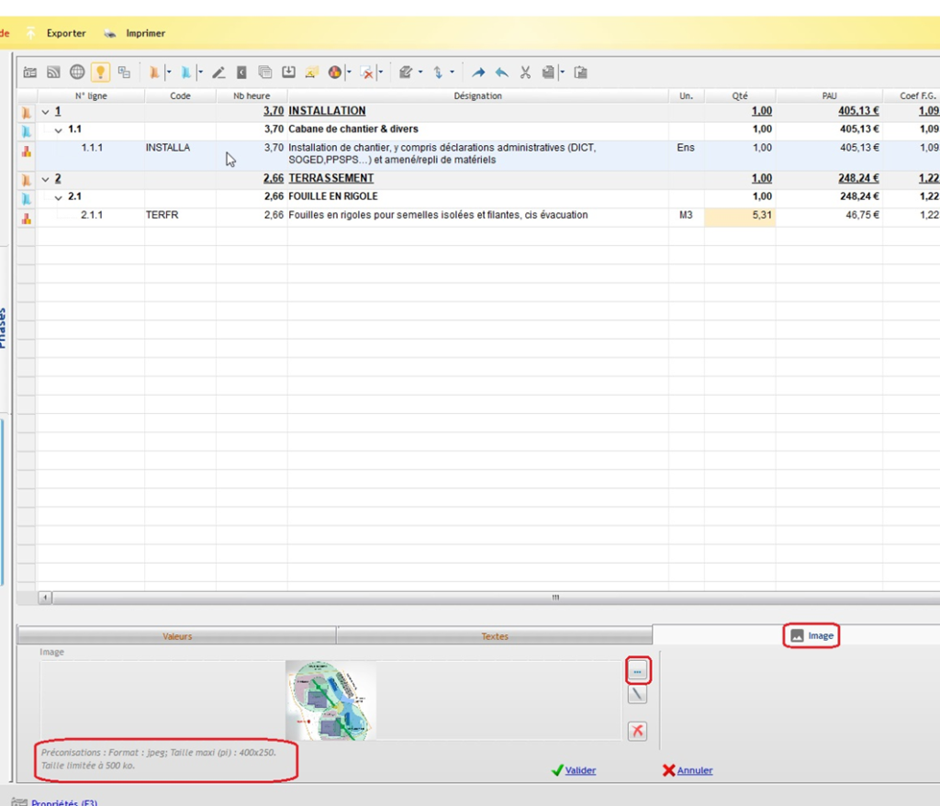Click the Valider link

579,770
